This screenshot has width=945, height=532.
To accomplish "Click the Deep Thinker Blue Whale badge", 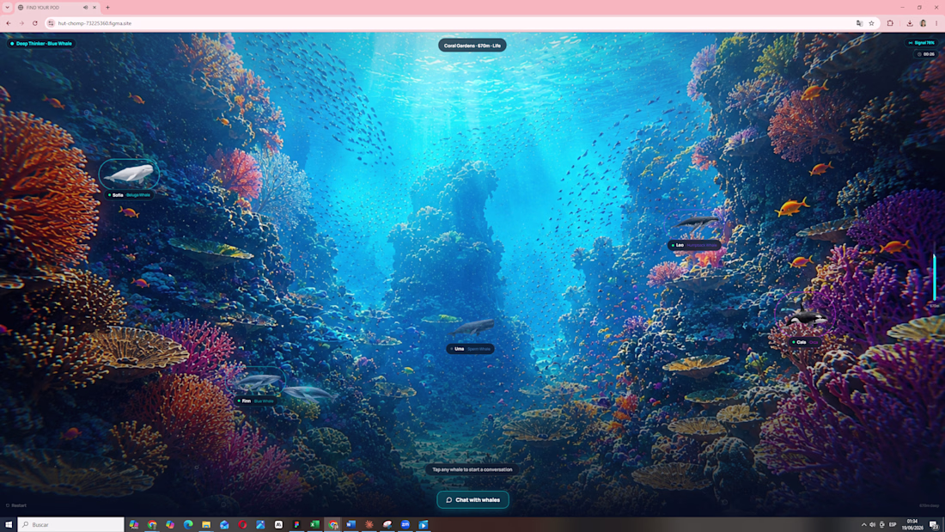I will [41, 44].
